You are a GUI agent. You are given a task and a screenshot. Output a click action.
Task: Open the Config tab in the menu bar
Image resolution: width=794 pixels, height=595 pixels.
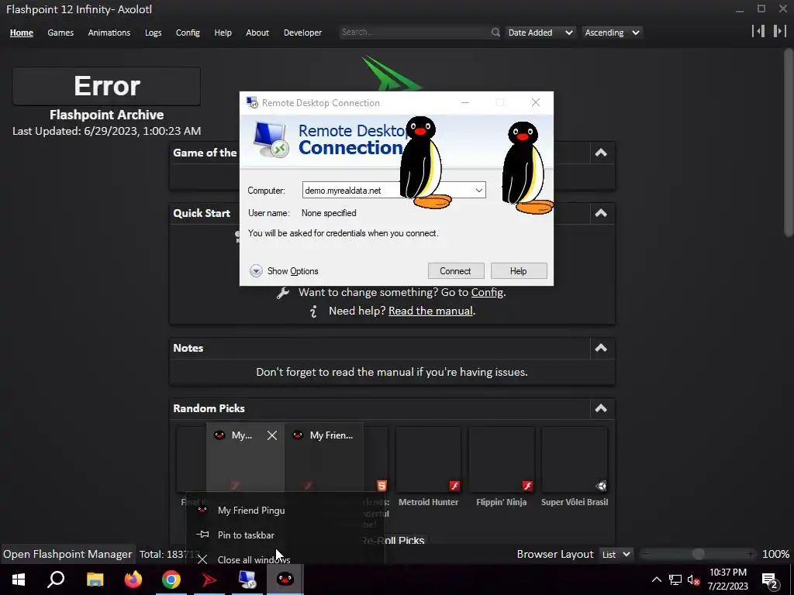click(188, 33)
